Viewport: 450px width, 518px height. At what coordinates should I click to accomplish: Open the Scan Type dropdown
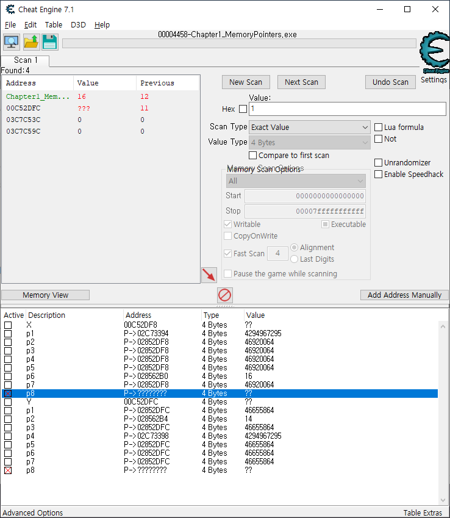point(309,127)
